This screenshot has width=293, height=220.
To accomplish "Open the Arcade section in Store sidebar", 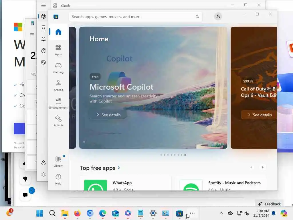I will pos(58,86).
